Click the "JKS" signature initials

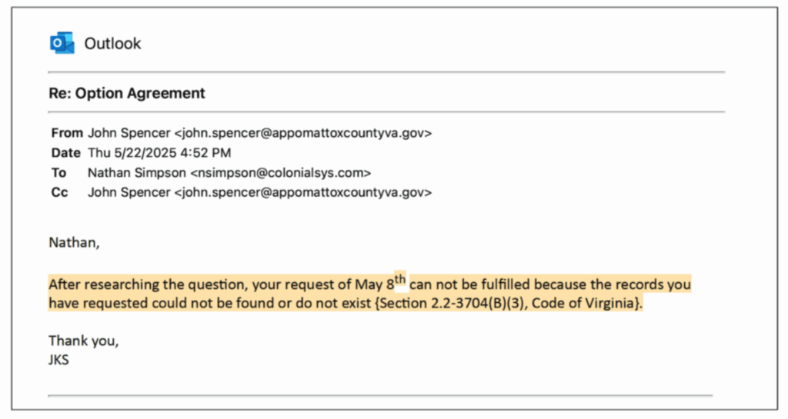[59, 359]
